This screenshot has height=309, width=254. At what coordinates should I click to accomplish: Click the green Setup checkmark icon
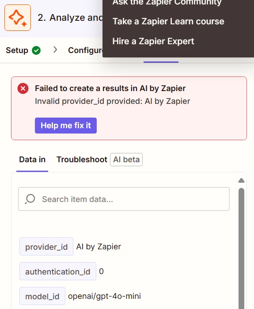36,50
